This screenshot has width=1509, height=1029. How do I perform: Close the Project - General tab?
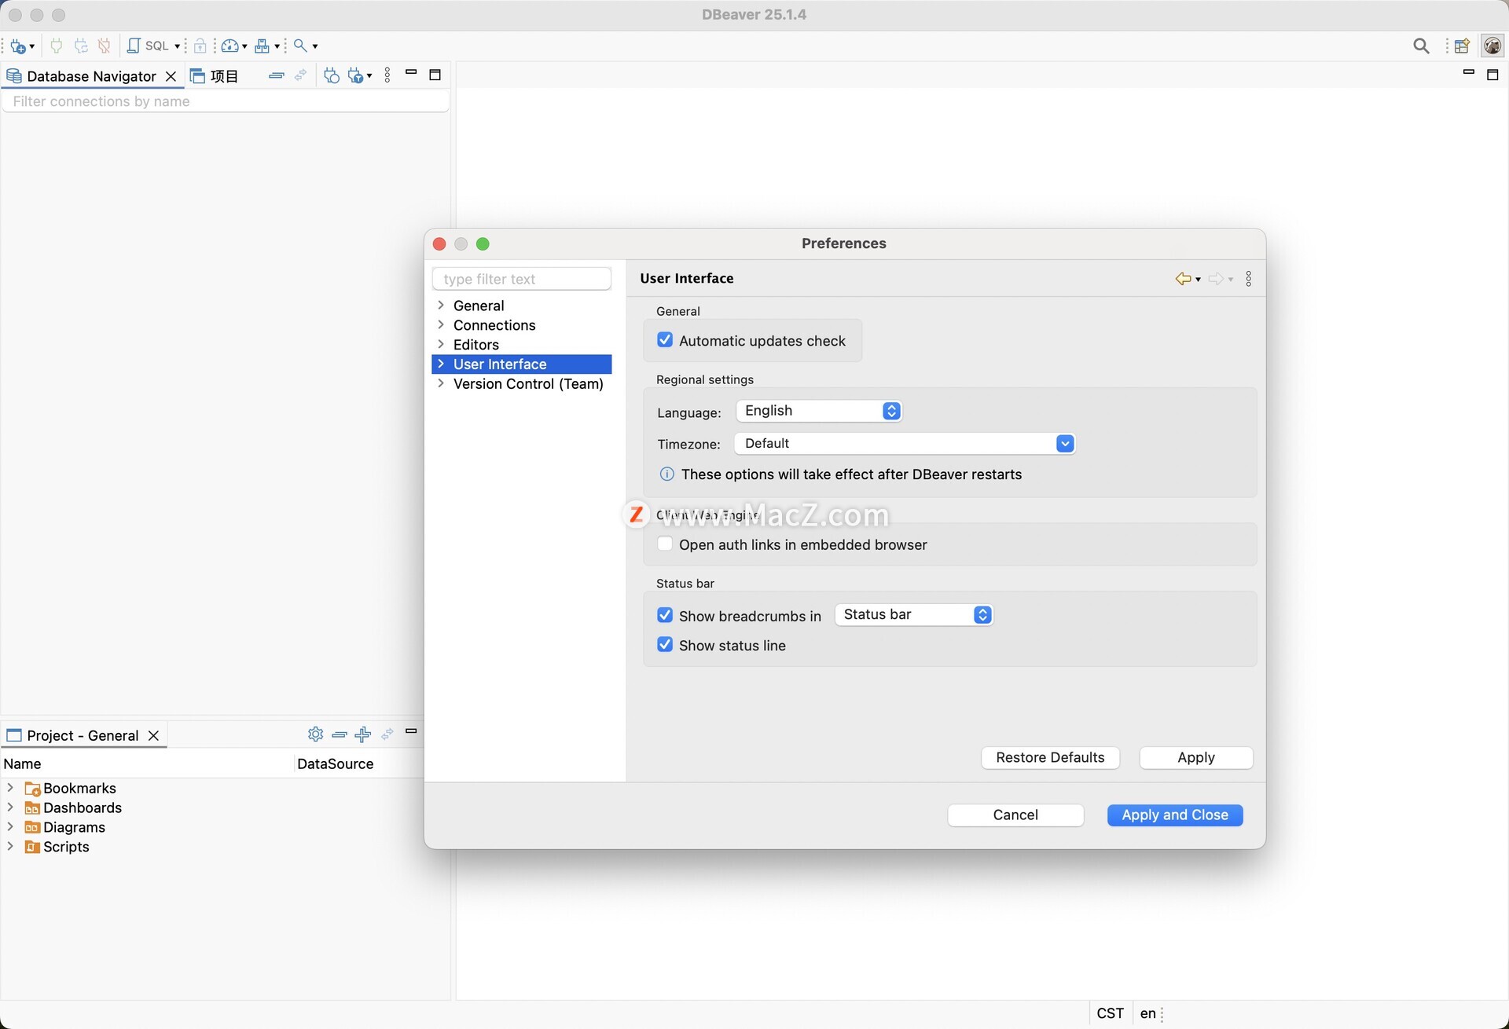tap(154, 735)
